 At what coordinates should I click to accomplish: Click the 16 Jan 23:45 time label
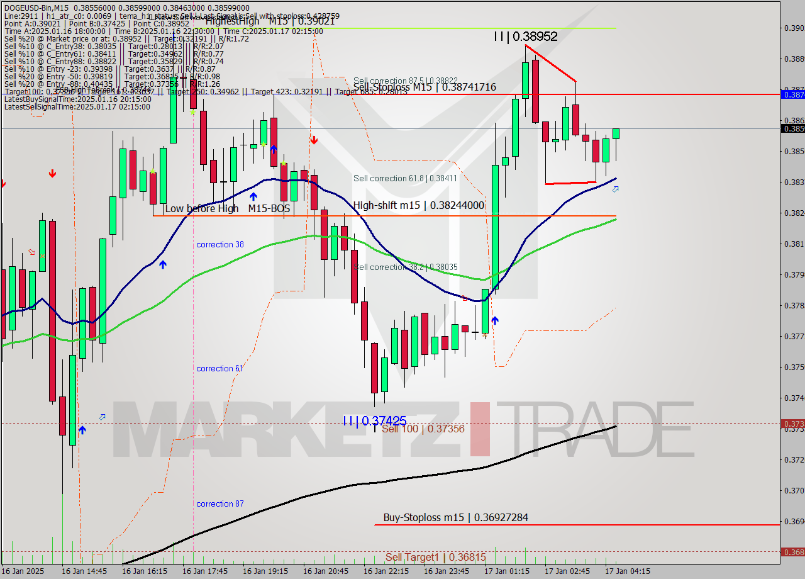tap(447, 571)
